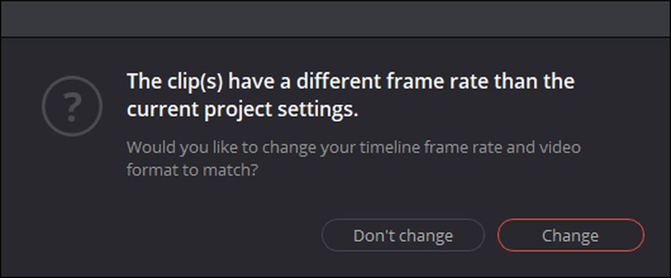Click the question mark circle icon
The width and height of the screenshot is (671, 278).
tap(72, 106)
